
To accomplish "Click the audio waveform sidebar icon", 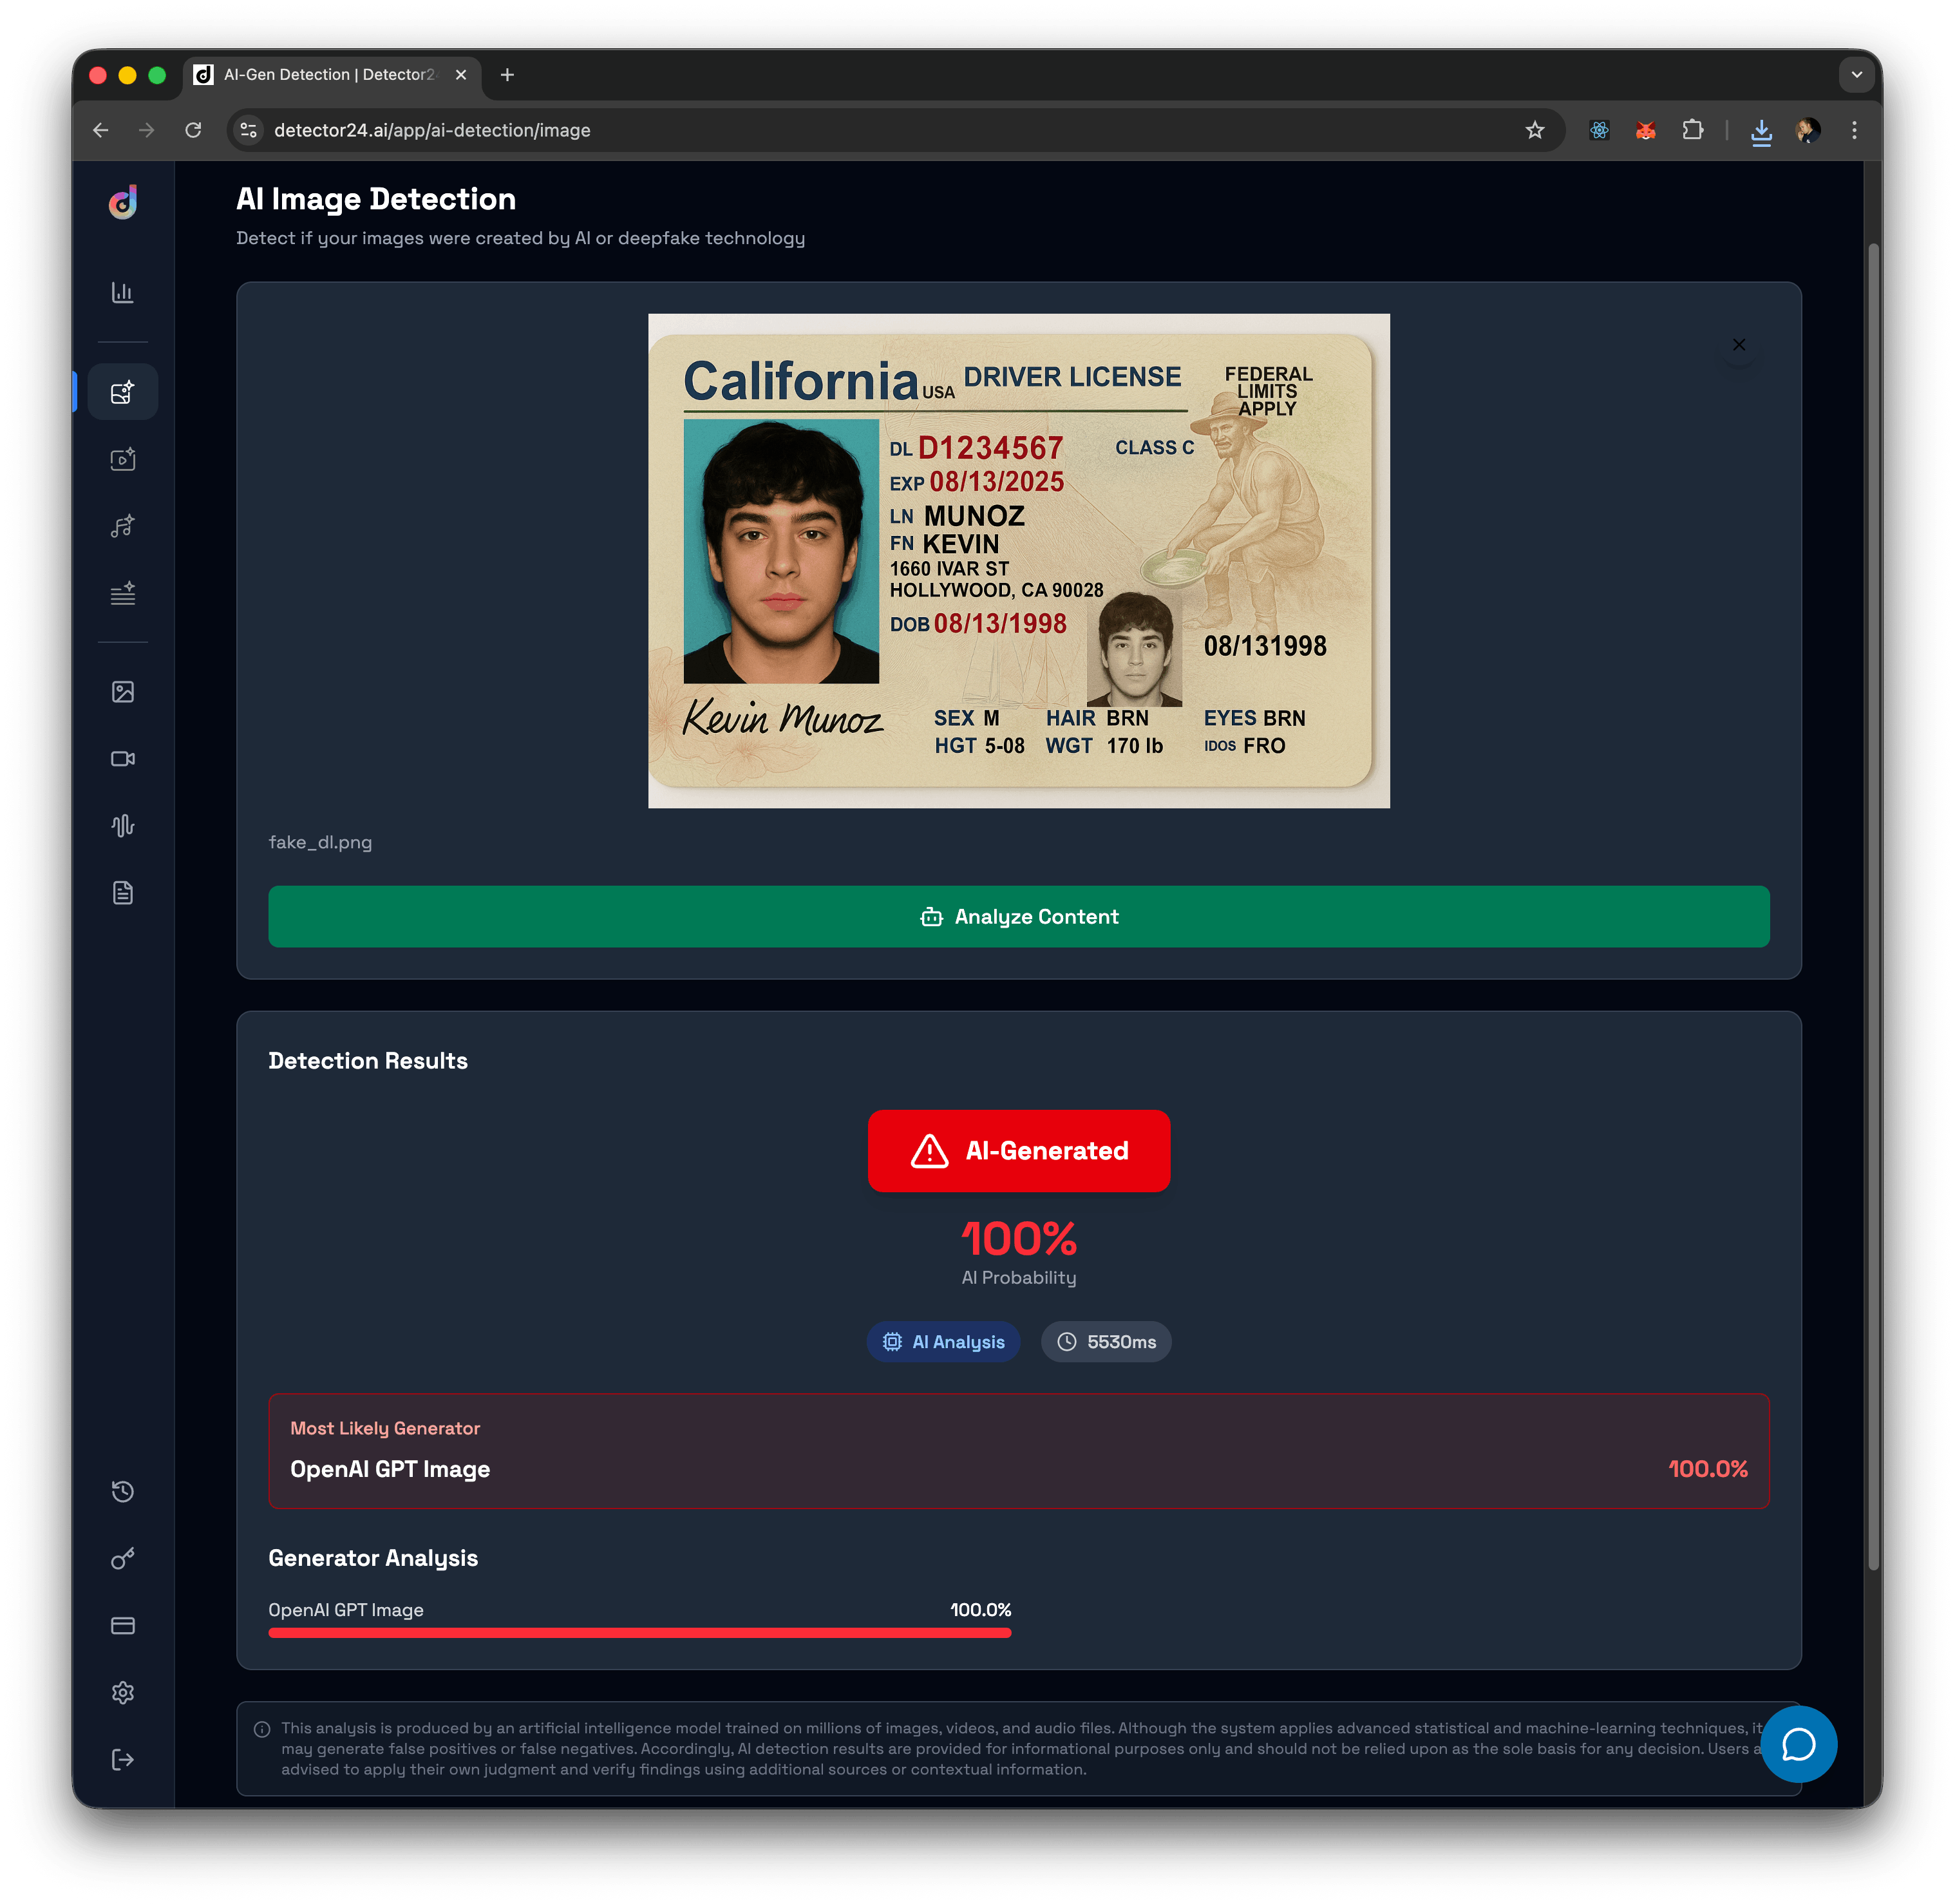I will [122, 826].
